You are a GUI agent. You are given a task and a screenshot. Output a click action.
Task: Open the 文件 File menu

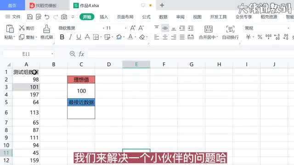13,17
